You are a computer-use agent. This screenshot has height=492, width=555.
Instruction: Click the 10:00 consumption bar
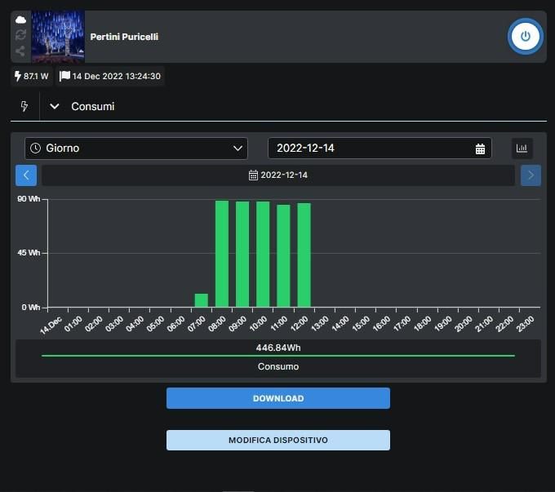pyautogui.click(x=263, y=254)
